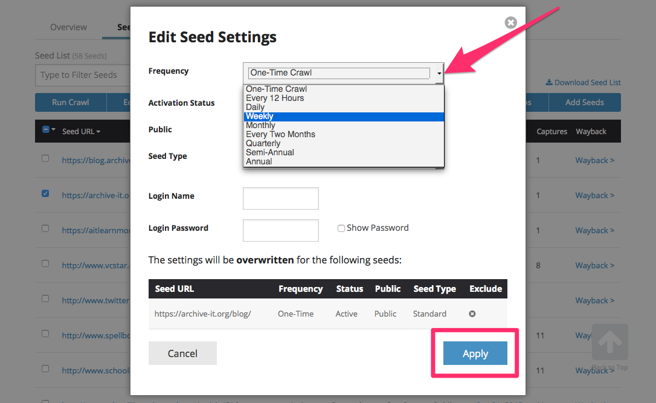Pick the Monthly frequency option
This screenshot has height=403, width=656.
pos(260,125)
